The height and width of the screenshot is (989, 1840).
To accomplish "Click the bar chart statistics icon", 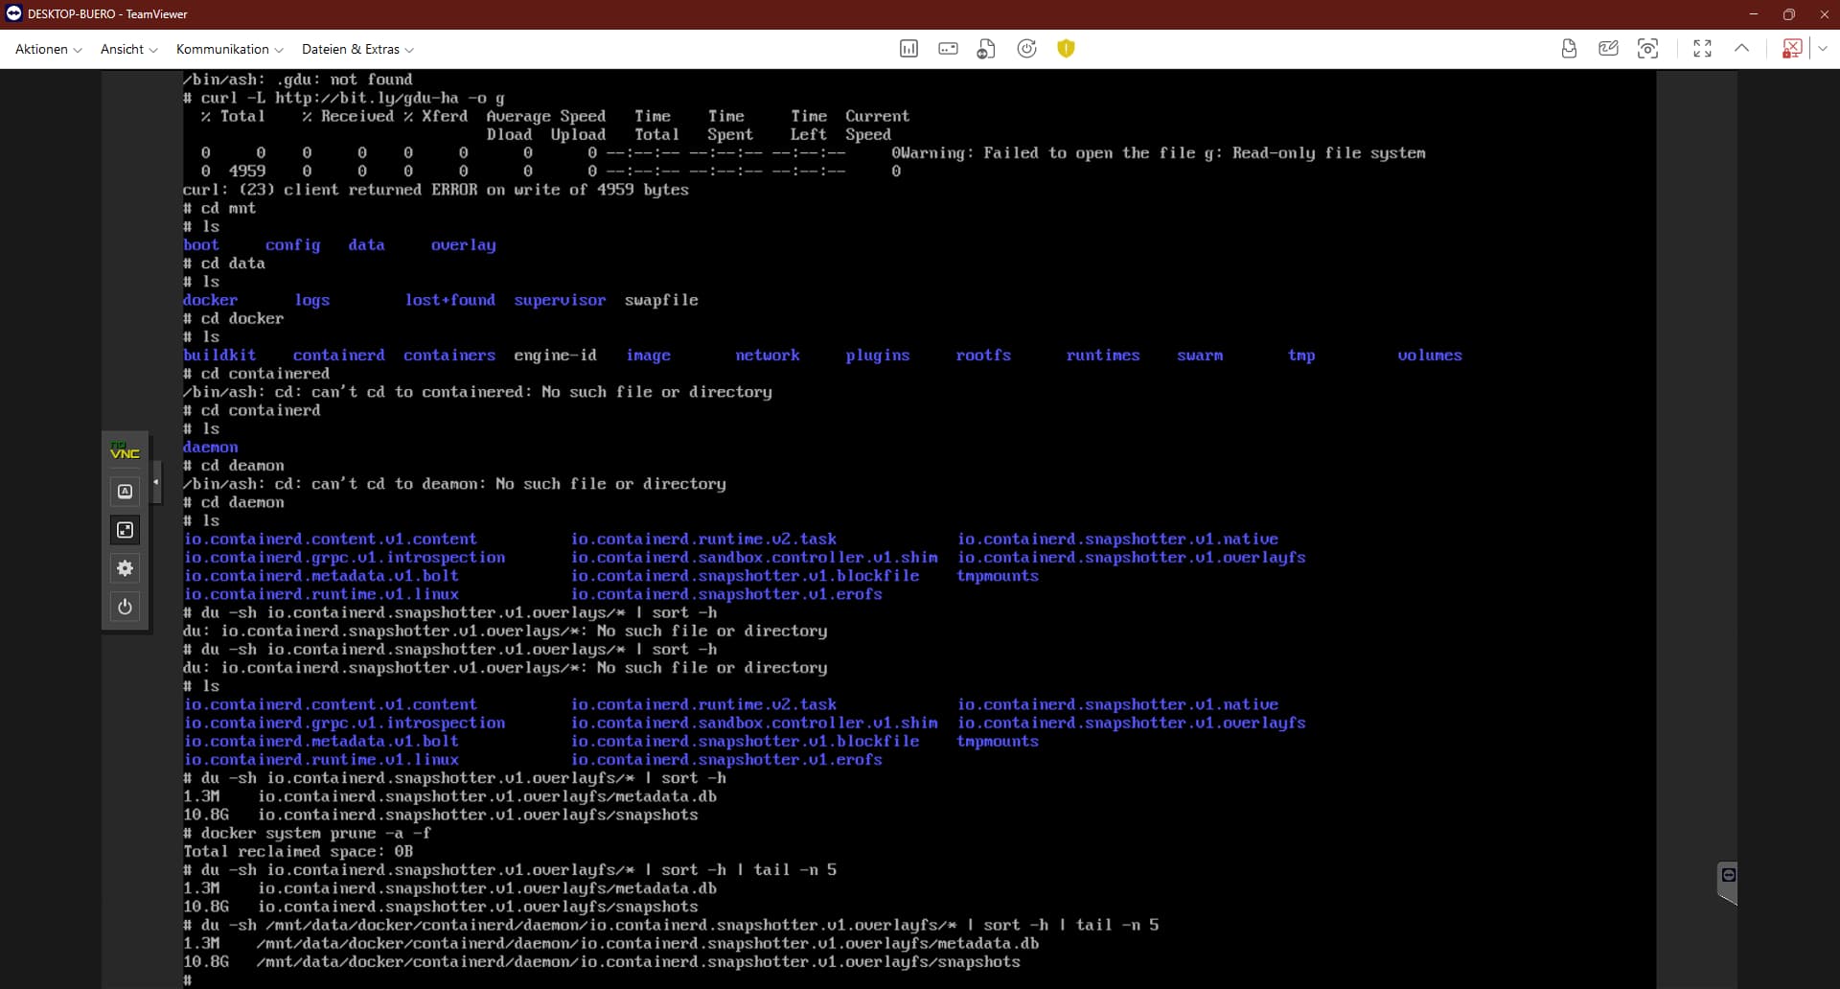I will pos(908,49).
